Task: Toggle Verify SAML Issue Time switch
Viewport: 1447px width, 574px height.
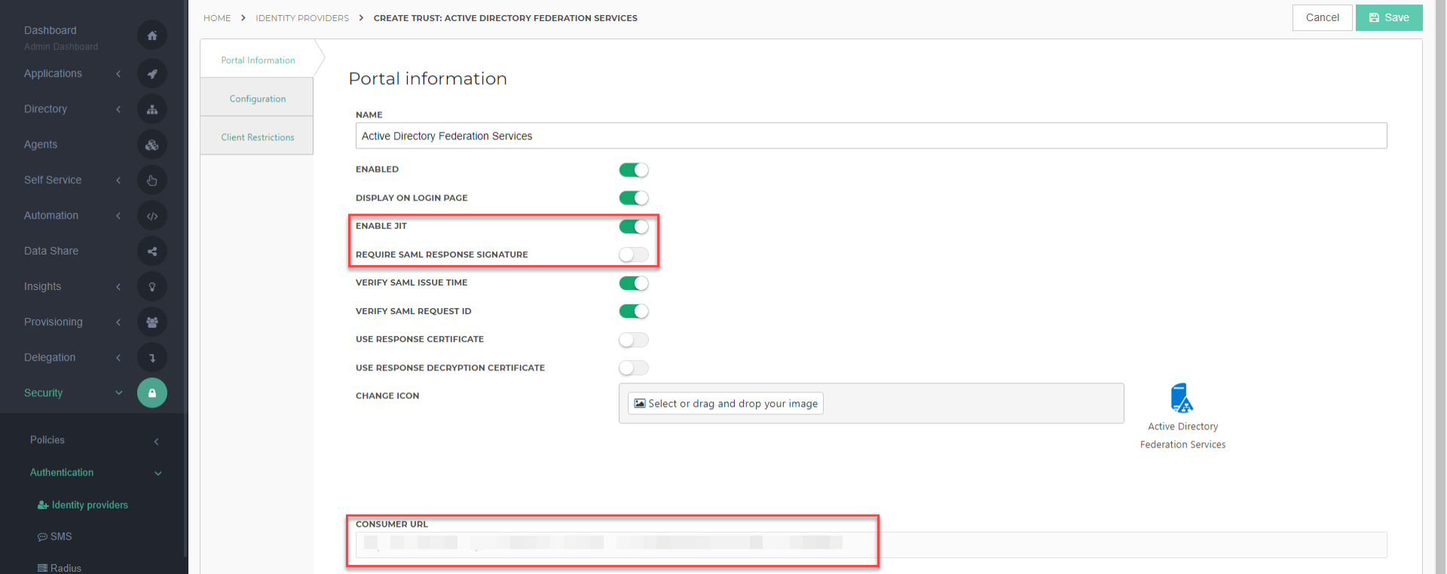Action: click(634, 283)
